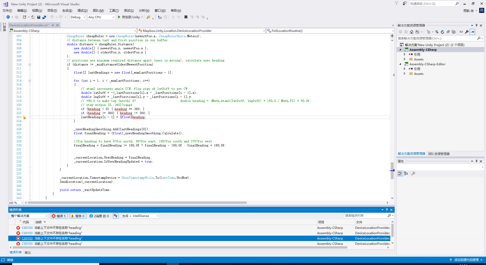Viewport: 486px width, 265px height.
Task: Refresh the Solution Explorer with the refresh icon
Action: tap(442, 32)
